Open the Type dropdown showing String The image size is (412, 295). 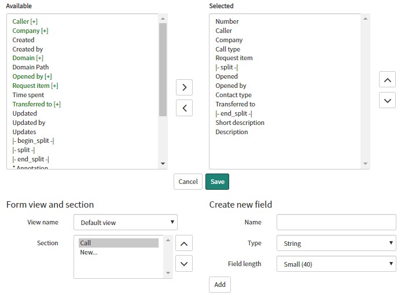[x=336, y=243]
